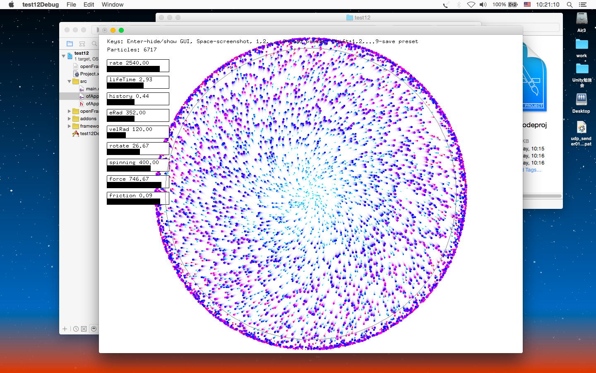
Task: Toggle recent files filter clock icon
Action: (x=76, y=329)
